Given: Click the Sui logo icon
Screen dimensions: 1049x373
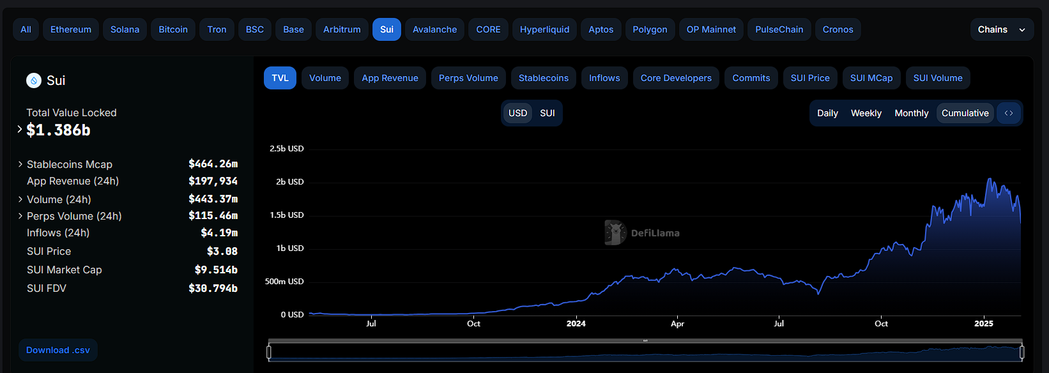Looking at the screenshot, I should 34,80.
